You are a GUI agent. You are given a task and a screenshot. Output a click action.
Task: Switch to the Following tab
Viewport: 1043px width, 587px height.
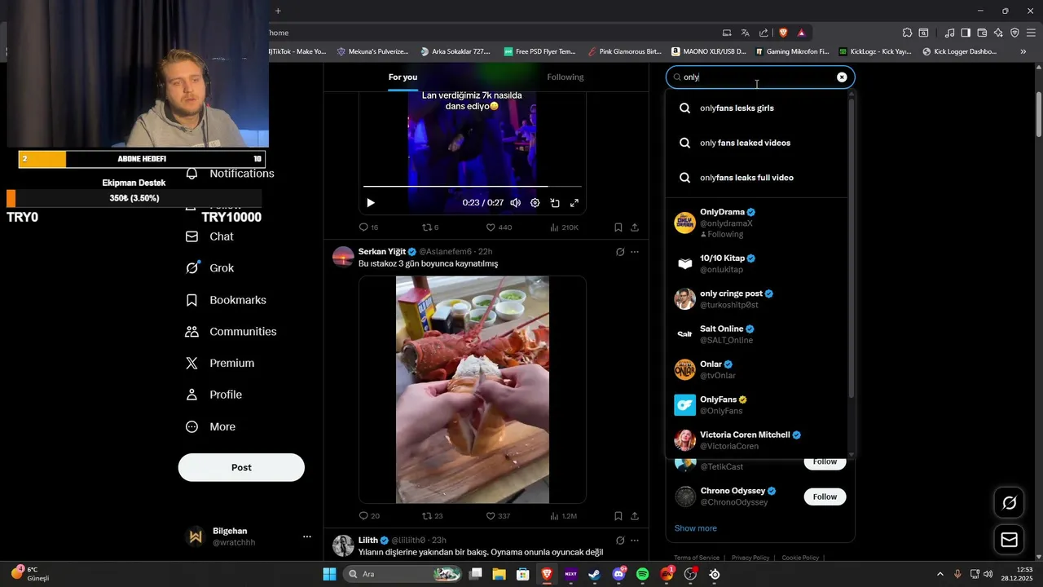pyautogui.click(x=566, y=77)
